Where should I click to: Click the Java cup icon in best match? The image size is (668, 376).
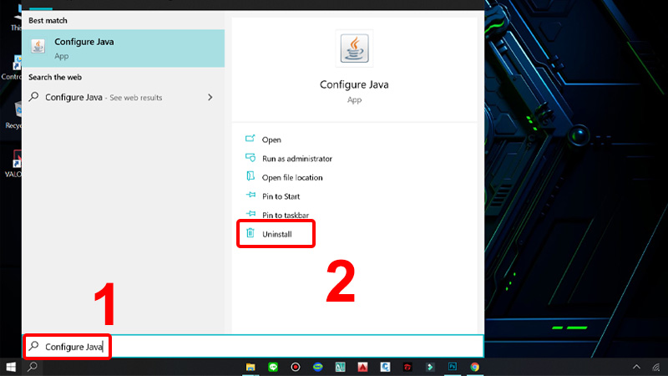(x=38, y=46)
